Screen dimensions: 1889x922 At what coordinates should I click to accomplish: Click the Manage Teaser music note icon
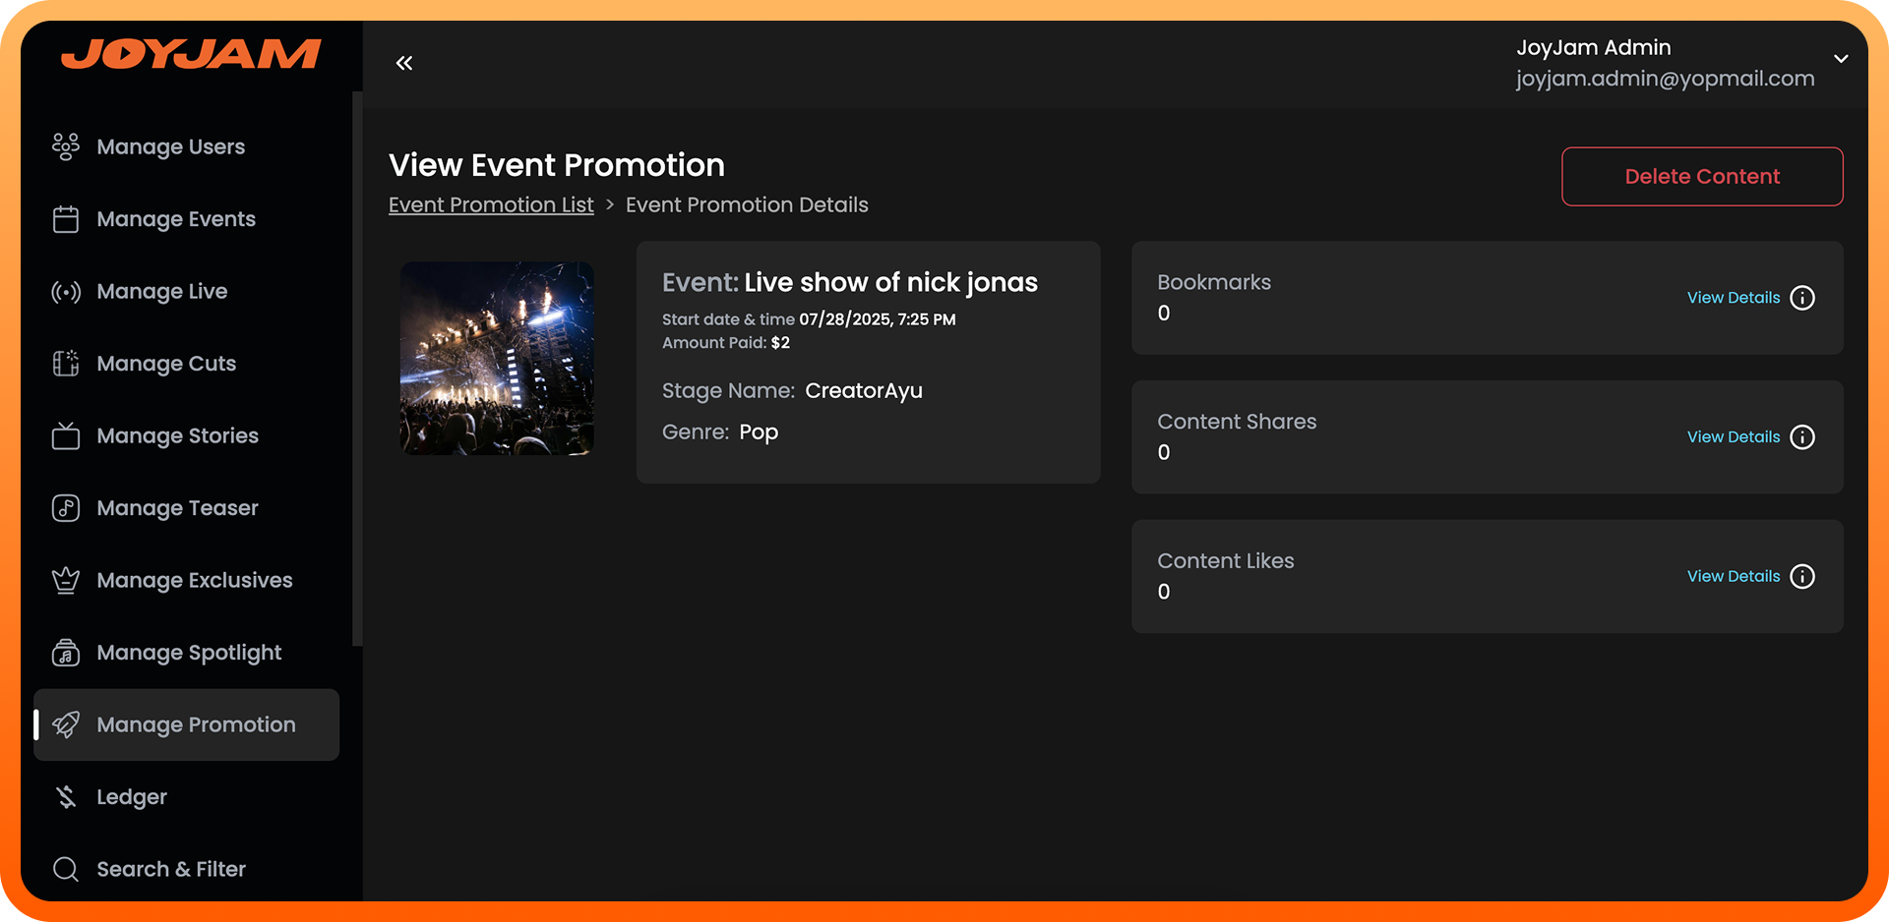[66, 508]
